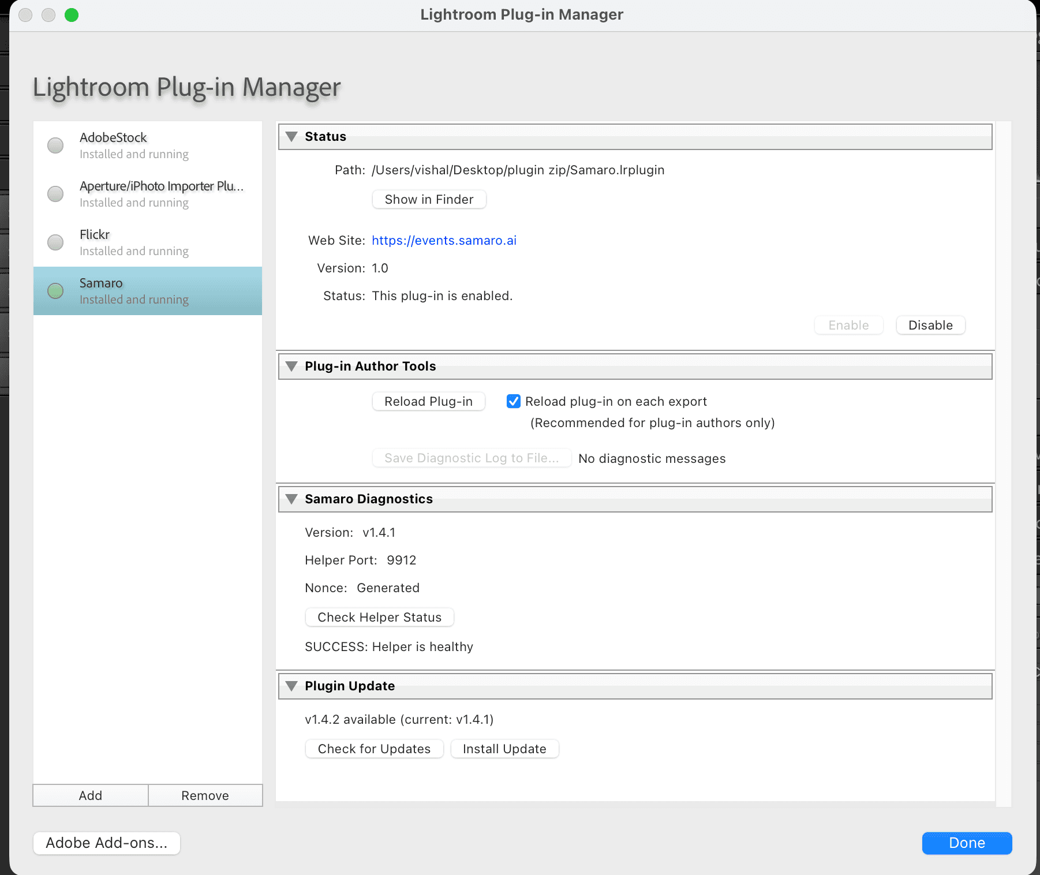Click the Done button
The height and width of the screenshot is (875, 1040).
pos(967,843)
